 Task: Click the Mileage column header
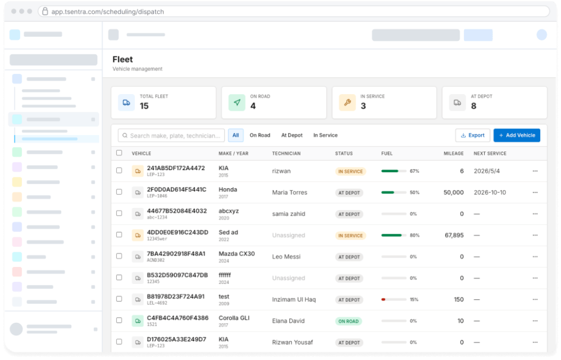point(453,154)
